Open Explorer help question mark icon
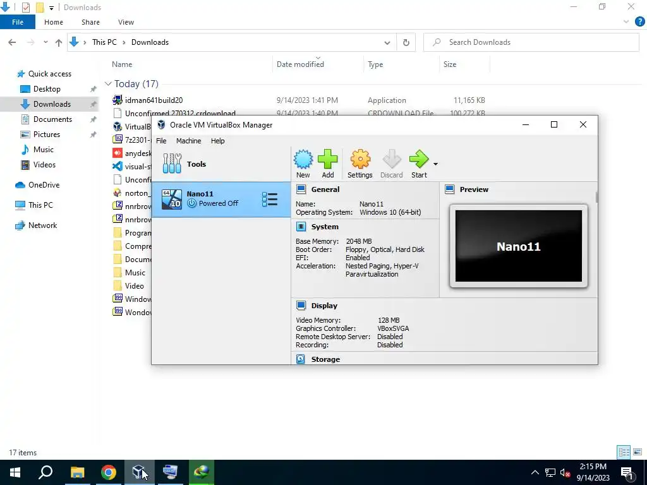This screenshot has width=647, height=485. point(639,22)
